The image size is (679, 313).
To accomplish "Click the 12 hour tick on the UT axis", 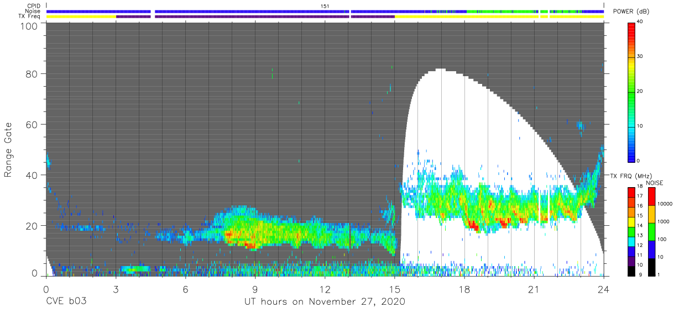I will pos(325,289).
